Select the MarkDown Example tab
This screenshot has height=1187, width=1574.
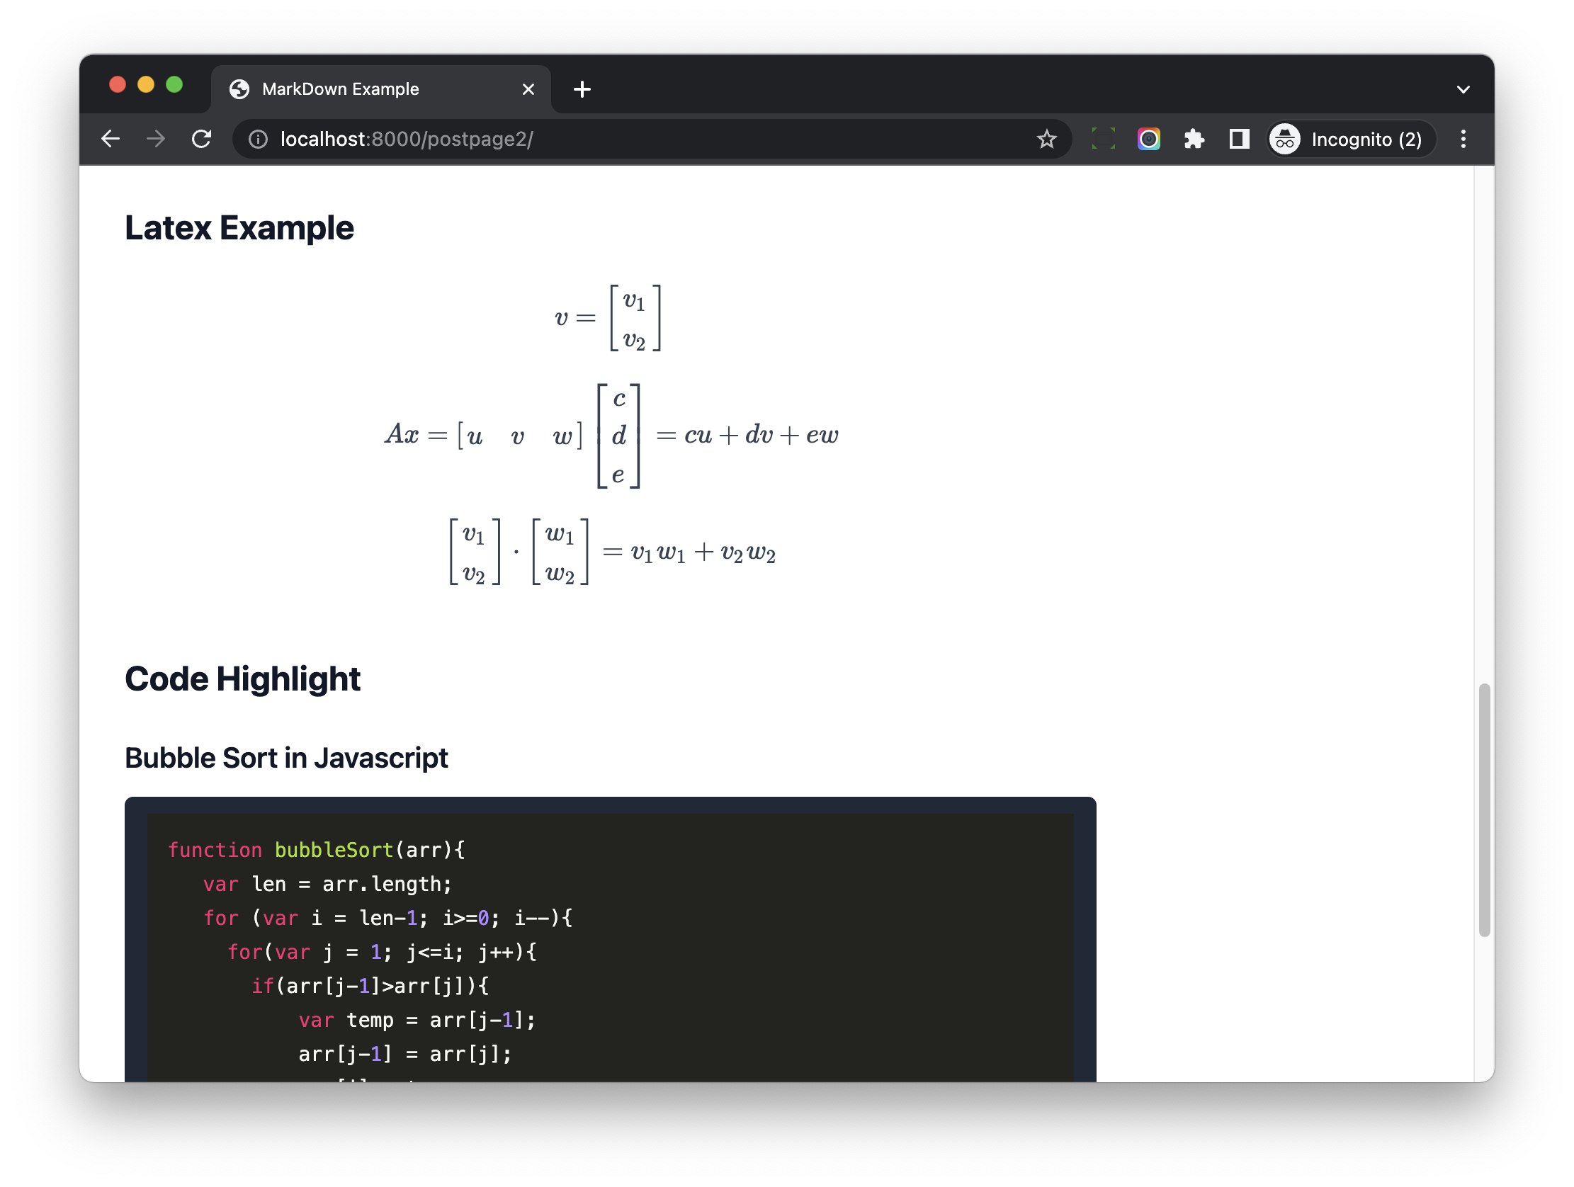pyautogui.click(x=340, y=89)
